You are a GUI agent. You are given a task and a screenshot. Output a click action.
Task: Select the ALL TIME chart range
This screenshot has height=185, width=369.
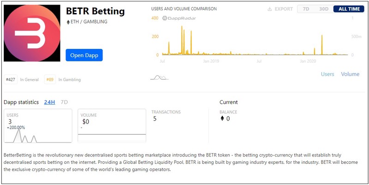point(349,9)
